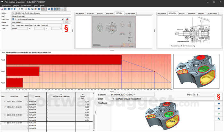Jump to last record using toolbar arrow
This screenshot has height=132, width=224.
coord(15,9)
